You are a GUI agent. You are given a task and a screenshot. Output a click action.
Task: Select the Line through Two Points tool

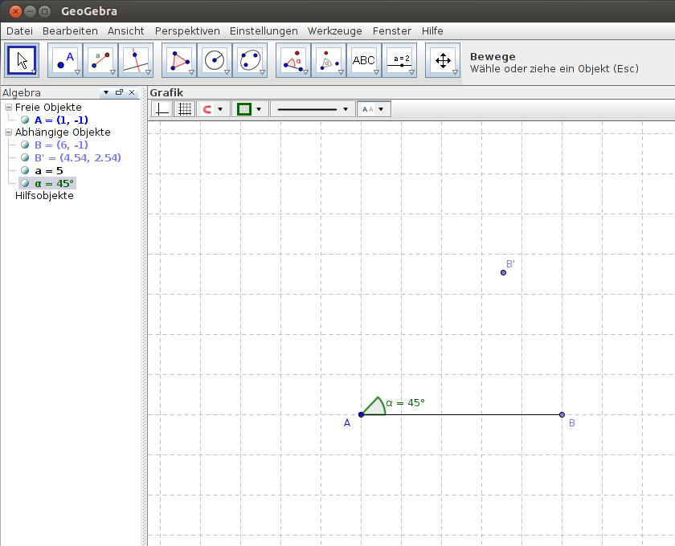click(100, 60)
